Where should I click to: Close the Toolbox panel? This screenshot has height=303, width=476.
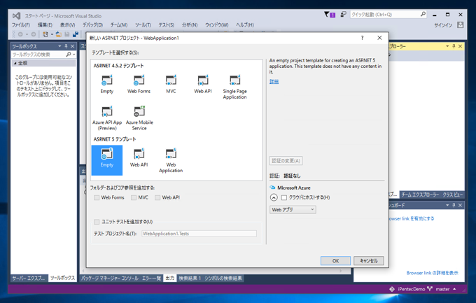tap(72, 46)
